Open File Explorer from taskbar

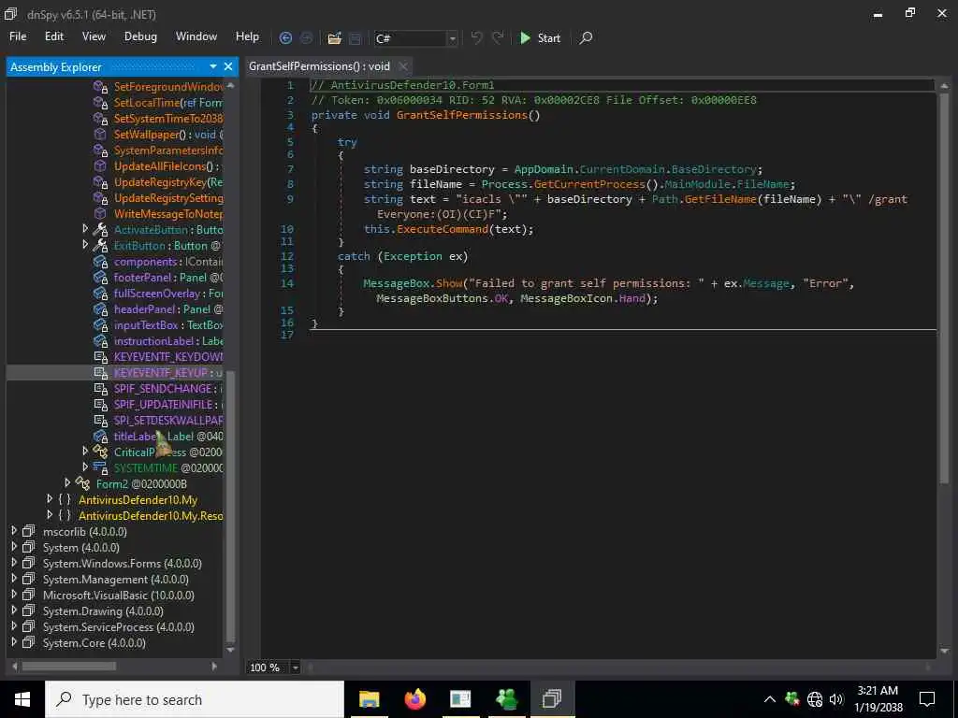(369, 699)
